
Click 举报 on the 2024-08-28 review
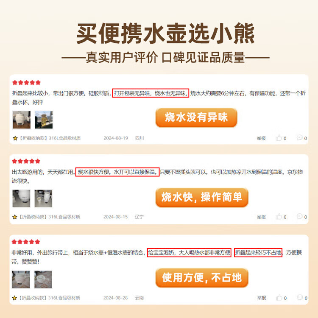pyautogui.click(x=262, y=298)
